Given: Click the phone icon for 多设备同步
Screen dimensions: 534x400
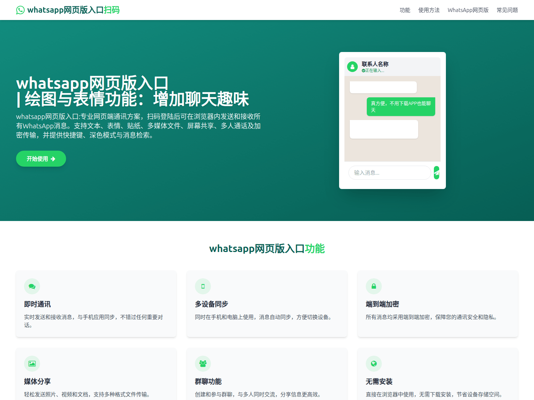Looking at the screenshot, I should pyautogui.click(x=203, y=286).
